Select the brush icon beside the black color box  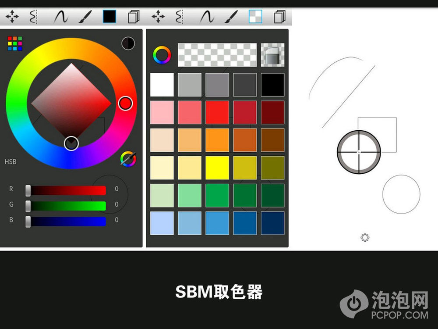point(85,17)
